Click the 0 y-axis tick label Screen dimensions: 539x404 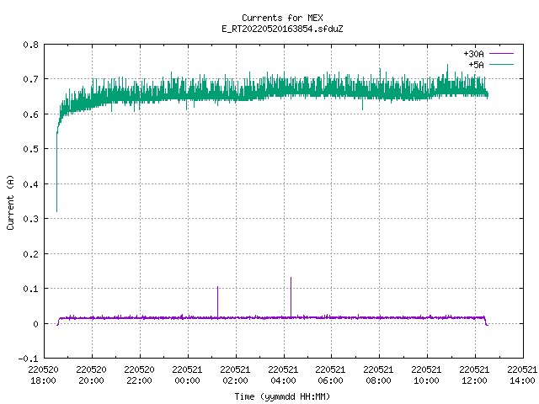click(x=35, y=324)
